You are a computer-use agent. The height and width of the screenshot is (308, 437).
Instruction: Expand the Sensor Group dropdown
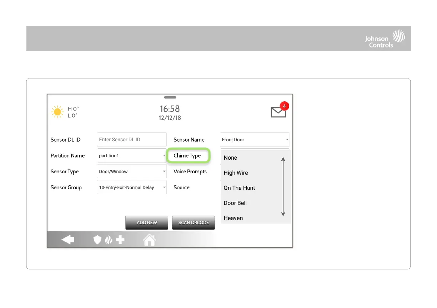click(x=131, y=188)
